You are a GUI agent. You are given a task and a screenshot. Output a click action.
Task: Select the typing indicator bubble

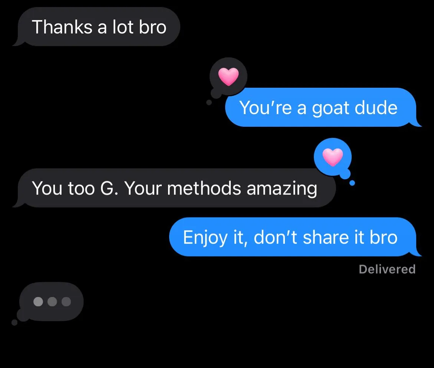point(51,302)
